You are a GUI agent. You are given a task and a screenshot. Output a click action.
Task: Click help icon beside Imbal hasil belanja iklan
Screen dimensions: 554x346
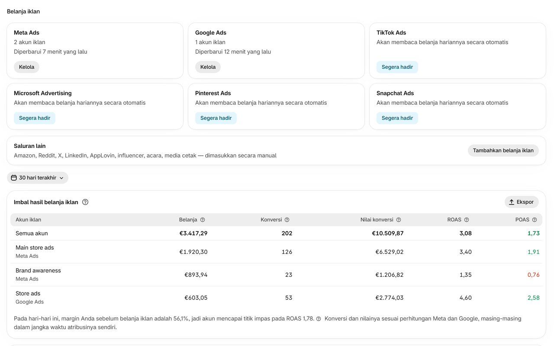pos(85,202)
